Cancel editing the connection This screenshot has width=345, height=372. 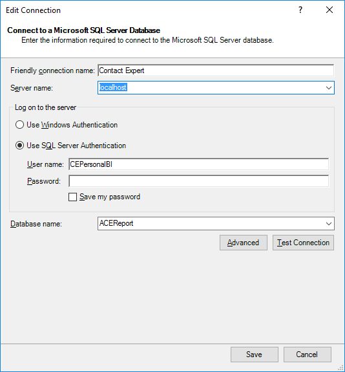(x=307, y=355)
